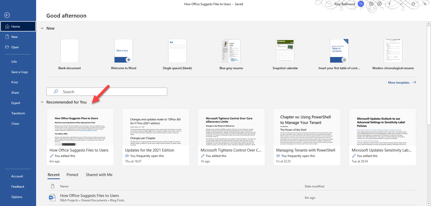Image resolution: width=431 pixels, height=206 pixels.
Task: Click the pencil icon on How Office Suggests card
Action: (x=52, y=156)
